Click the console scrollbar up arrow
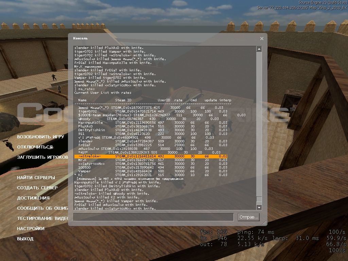 click(259, 49)
